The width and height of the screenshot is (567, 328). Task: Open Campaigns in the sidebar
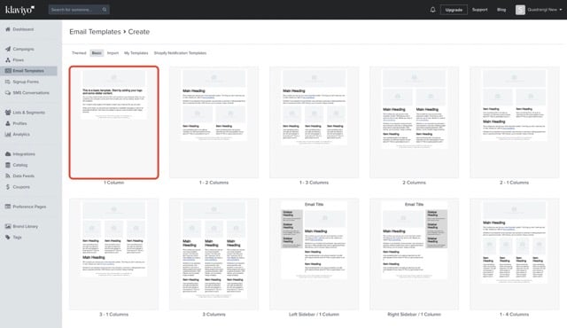coord(24,49)
